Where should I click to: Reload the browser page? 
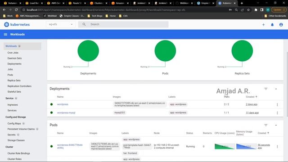point(16,10)
